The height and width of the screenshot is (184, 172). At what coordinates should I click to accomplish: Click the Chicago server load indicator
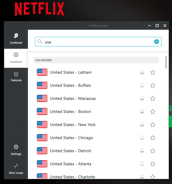click(x=142, y=138)
